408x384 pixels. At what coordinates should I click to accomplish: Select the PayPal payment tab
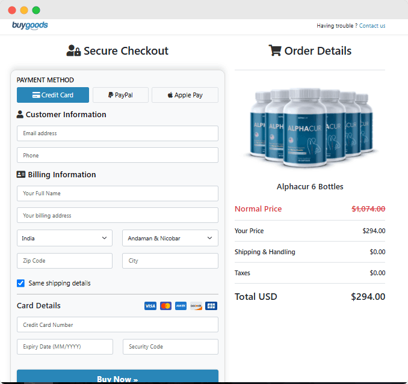[120, 95]
